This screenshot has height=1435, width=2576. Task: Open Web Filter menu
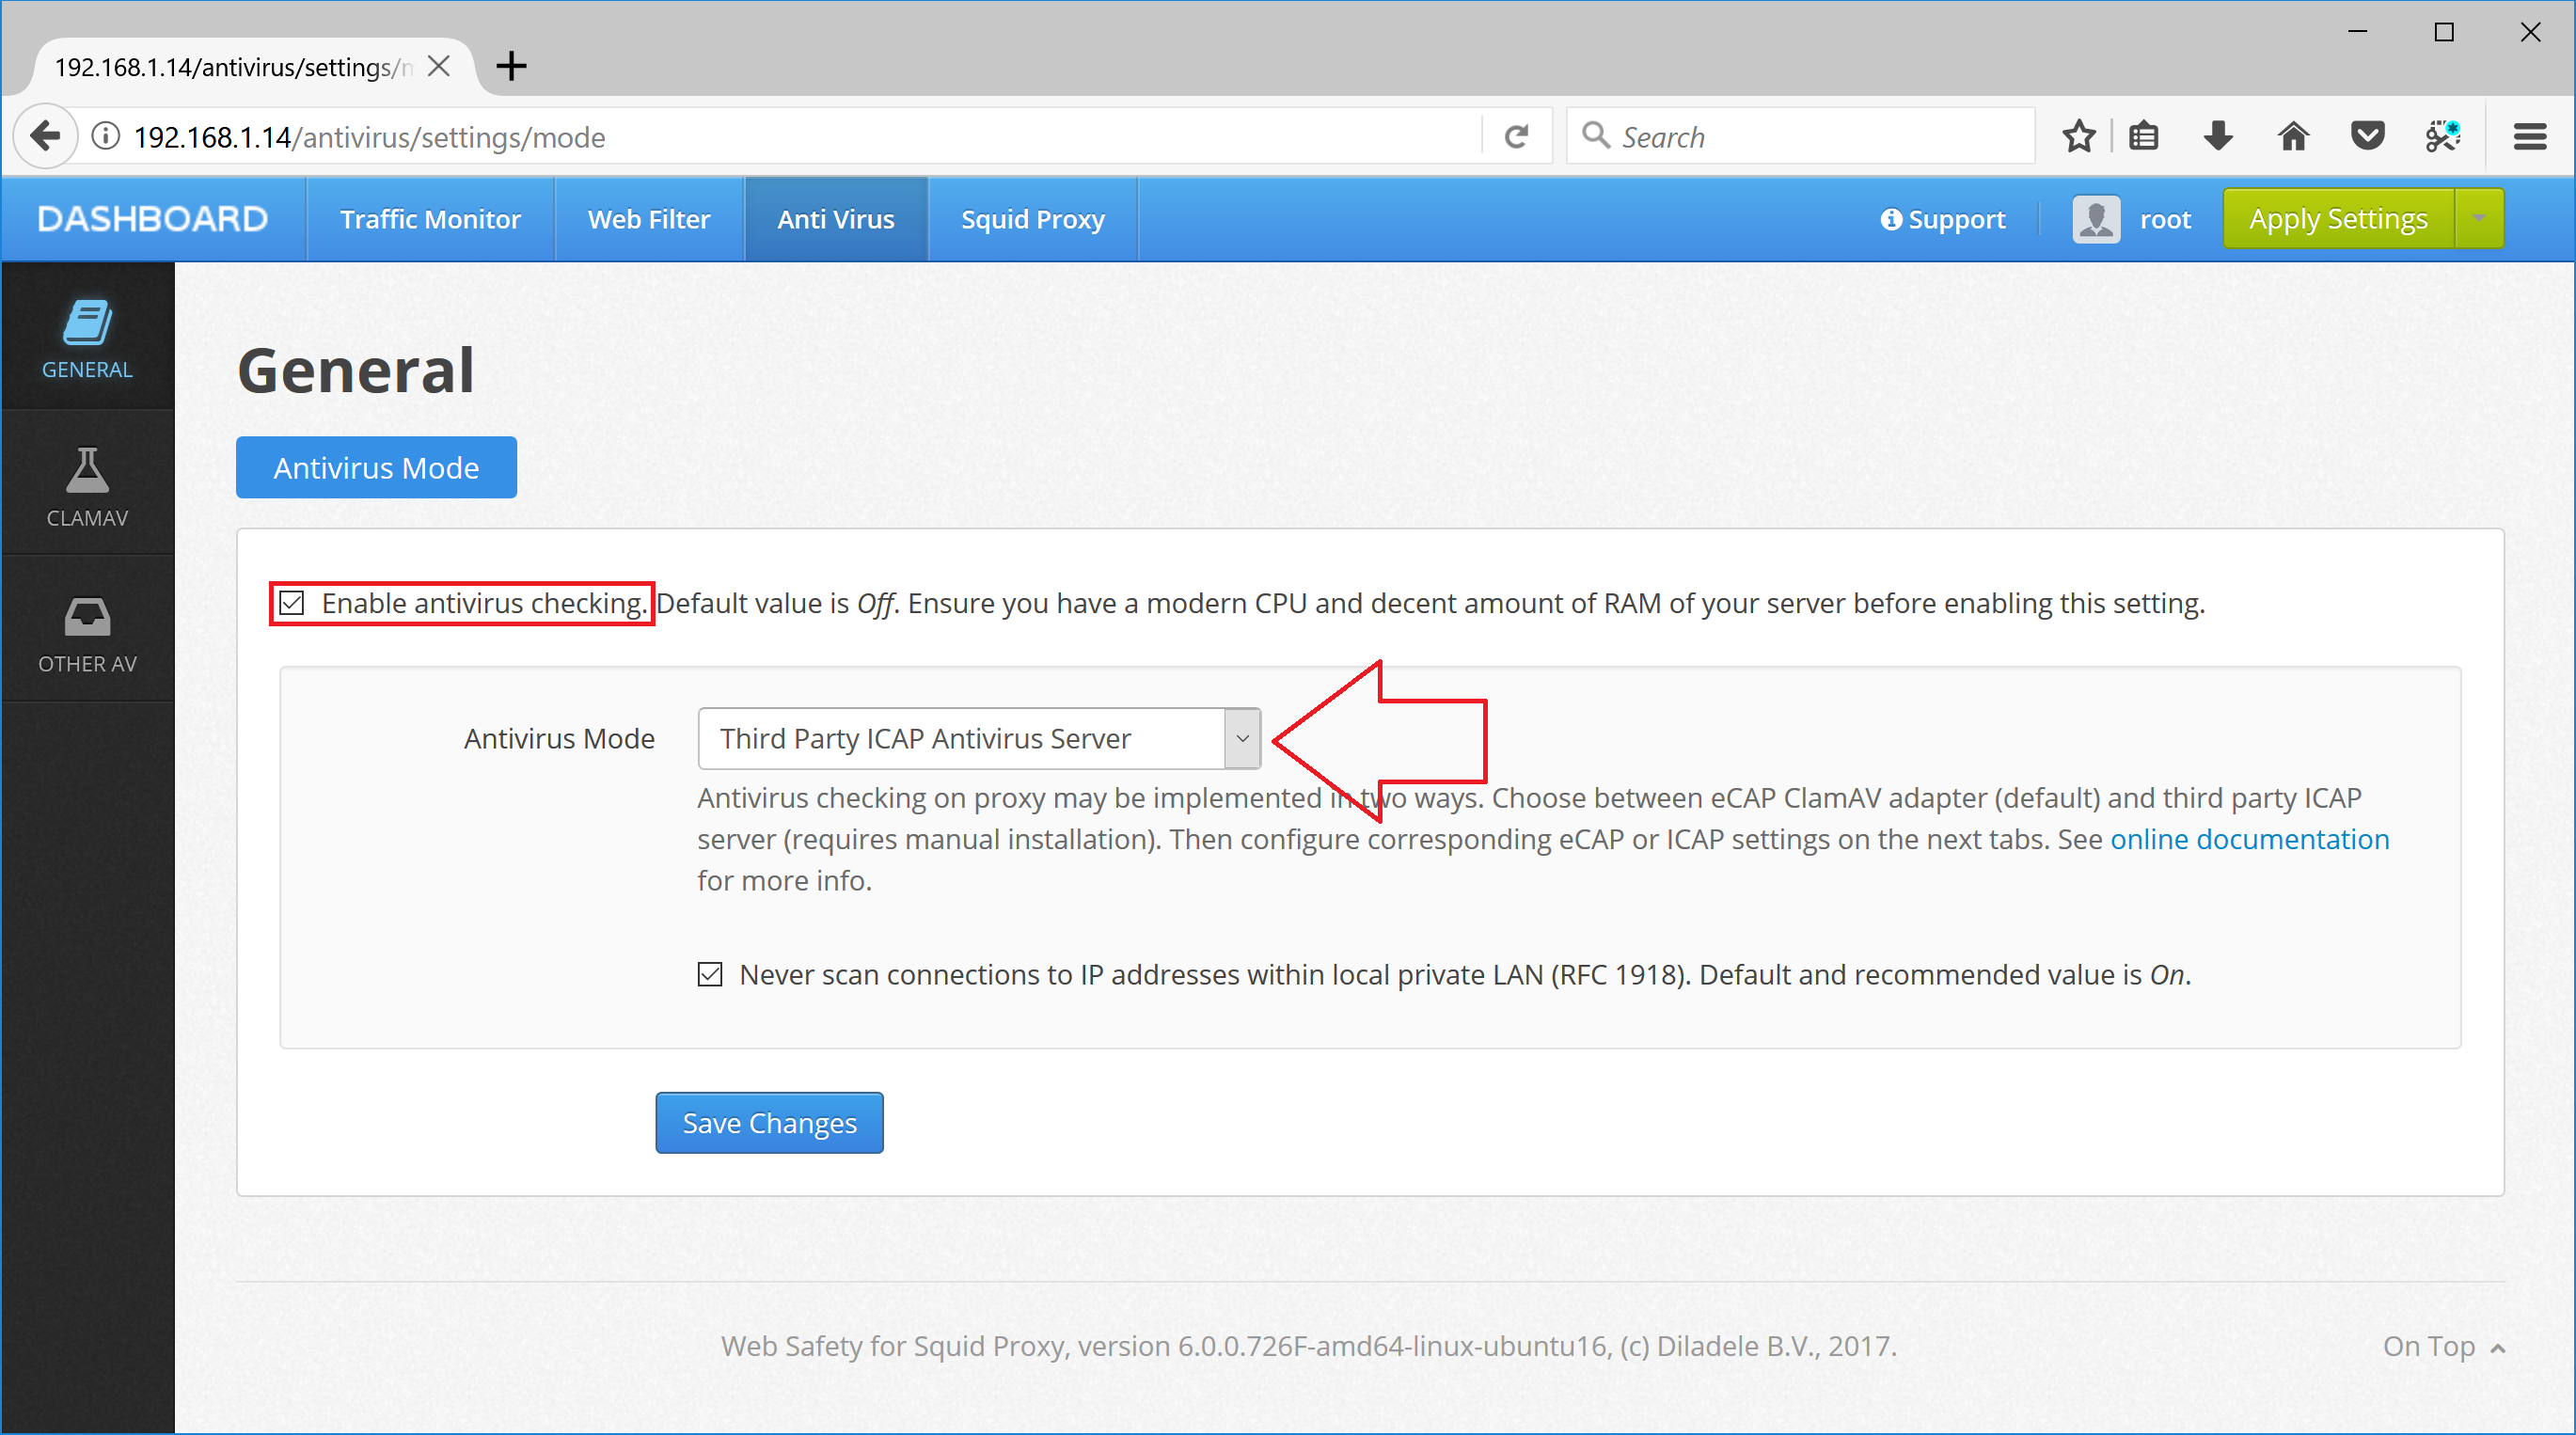coord(648,219)
